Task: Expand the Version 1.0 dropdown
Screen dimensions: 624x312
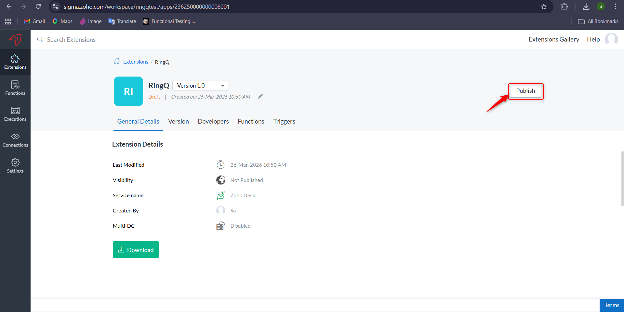Action: tap(201, 86)
